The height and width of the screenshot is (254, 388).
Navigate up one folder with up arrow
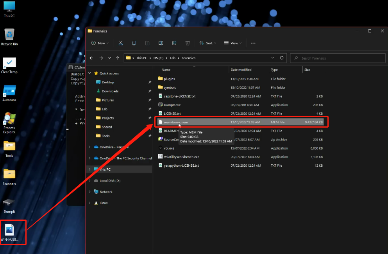(x=118, y=58)
